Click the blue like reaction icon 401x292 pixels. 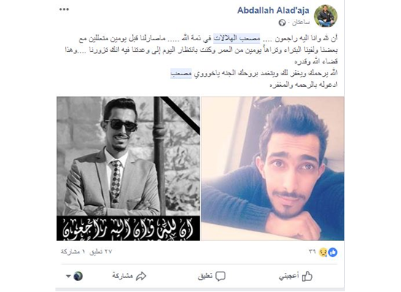pos(332,253)
